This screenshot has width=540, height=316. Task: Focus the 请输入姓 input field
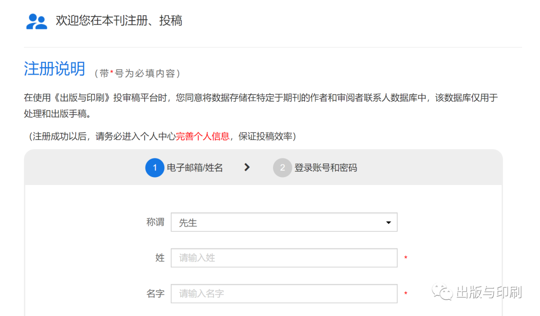click(x=284, y=258)
